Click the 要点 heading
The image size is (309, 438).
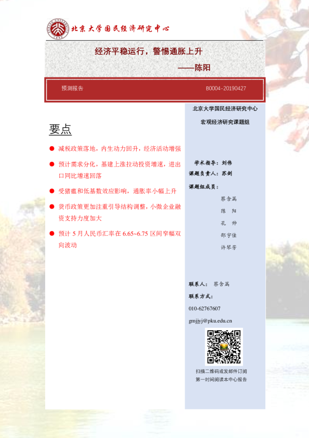coord(60,130)
